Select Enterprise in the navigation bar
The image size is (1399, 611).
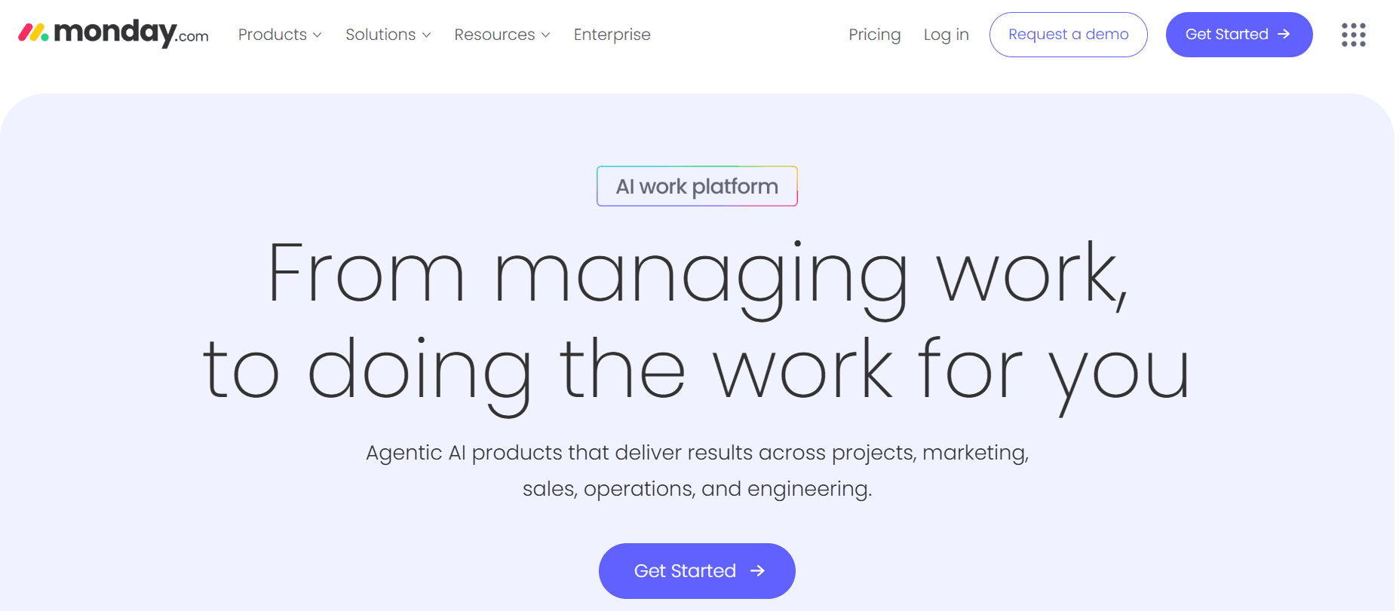pyautogui.click(x=612, y=35)
